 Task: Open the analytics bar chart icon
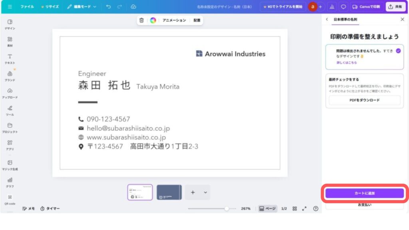point(332,7)
